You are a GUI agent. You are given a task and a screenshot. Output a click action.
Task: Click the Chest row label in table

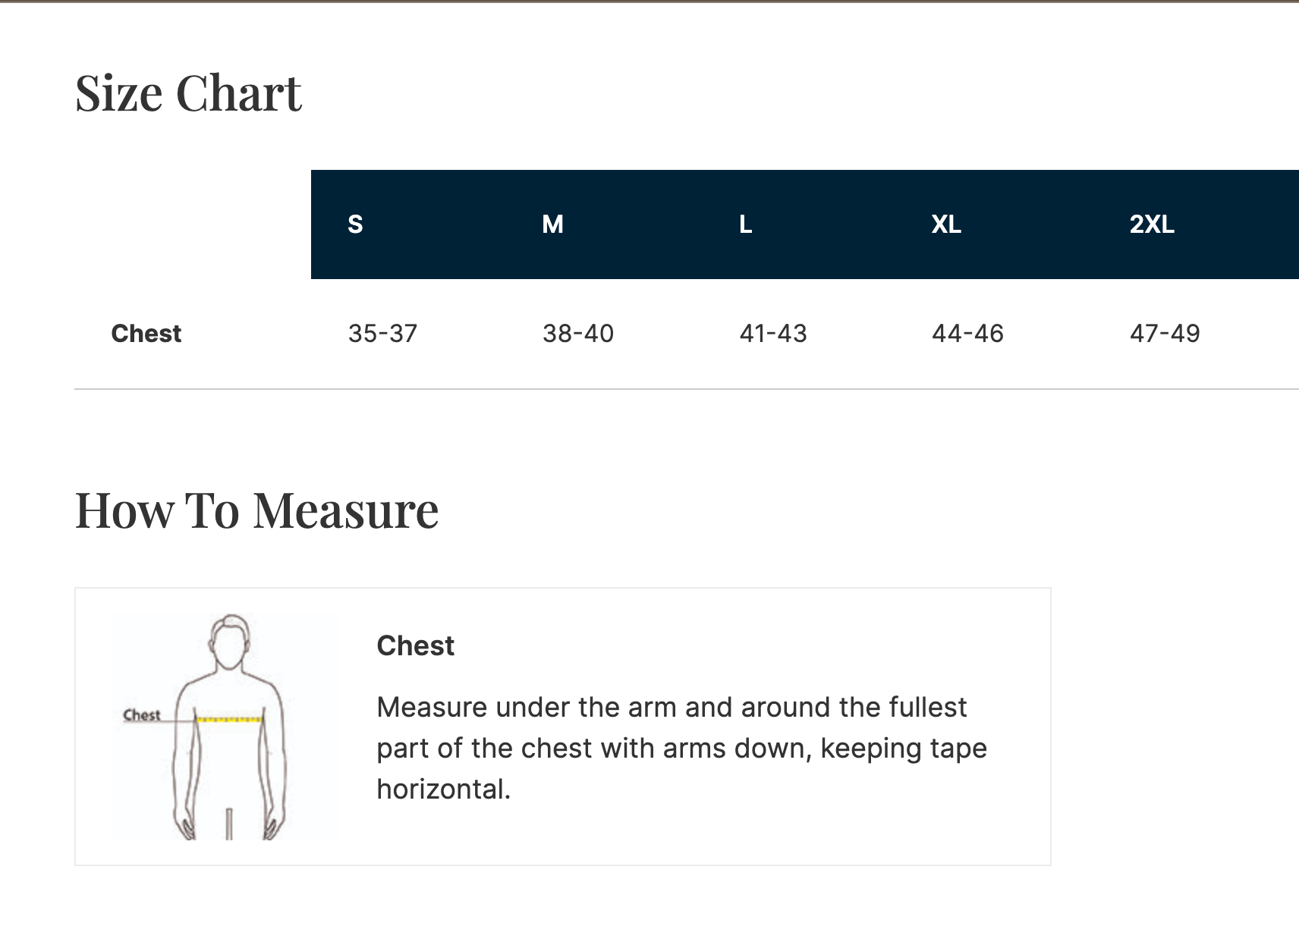click(x=146, y=334)
